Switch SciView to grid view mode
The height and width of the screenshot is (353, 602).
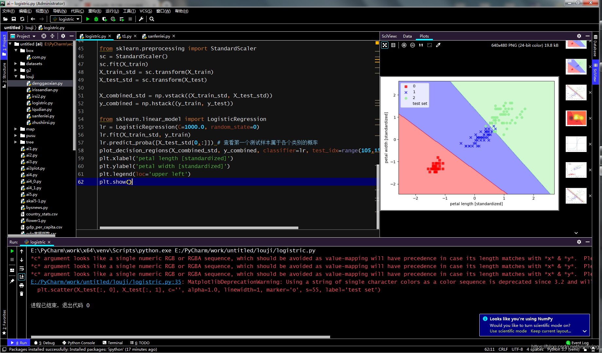[x=393, y=45]
